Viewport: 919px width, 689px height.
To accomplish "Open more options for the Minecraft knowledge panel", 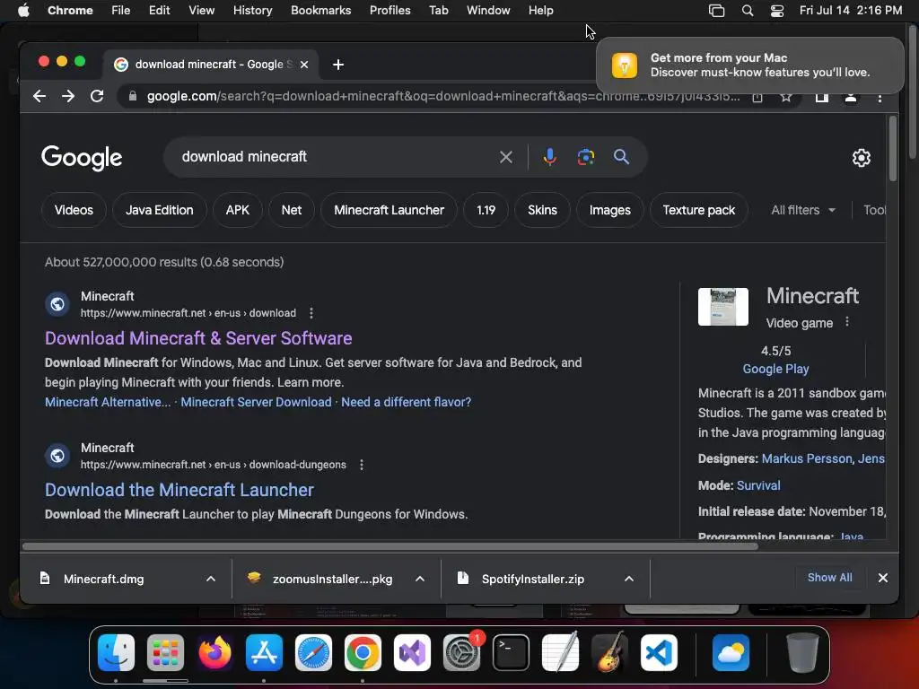I will (x=847, y=322).
